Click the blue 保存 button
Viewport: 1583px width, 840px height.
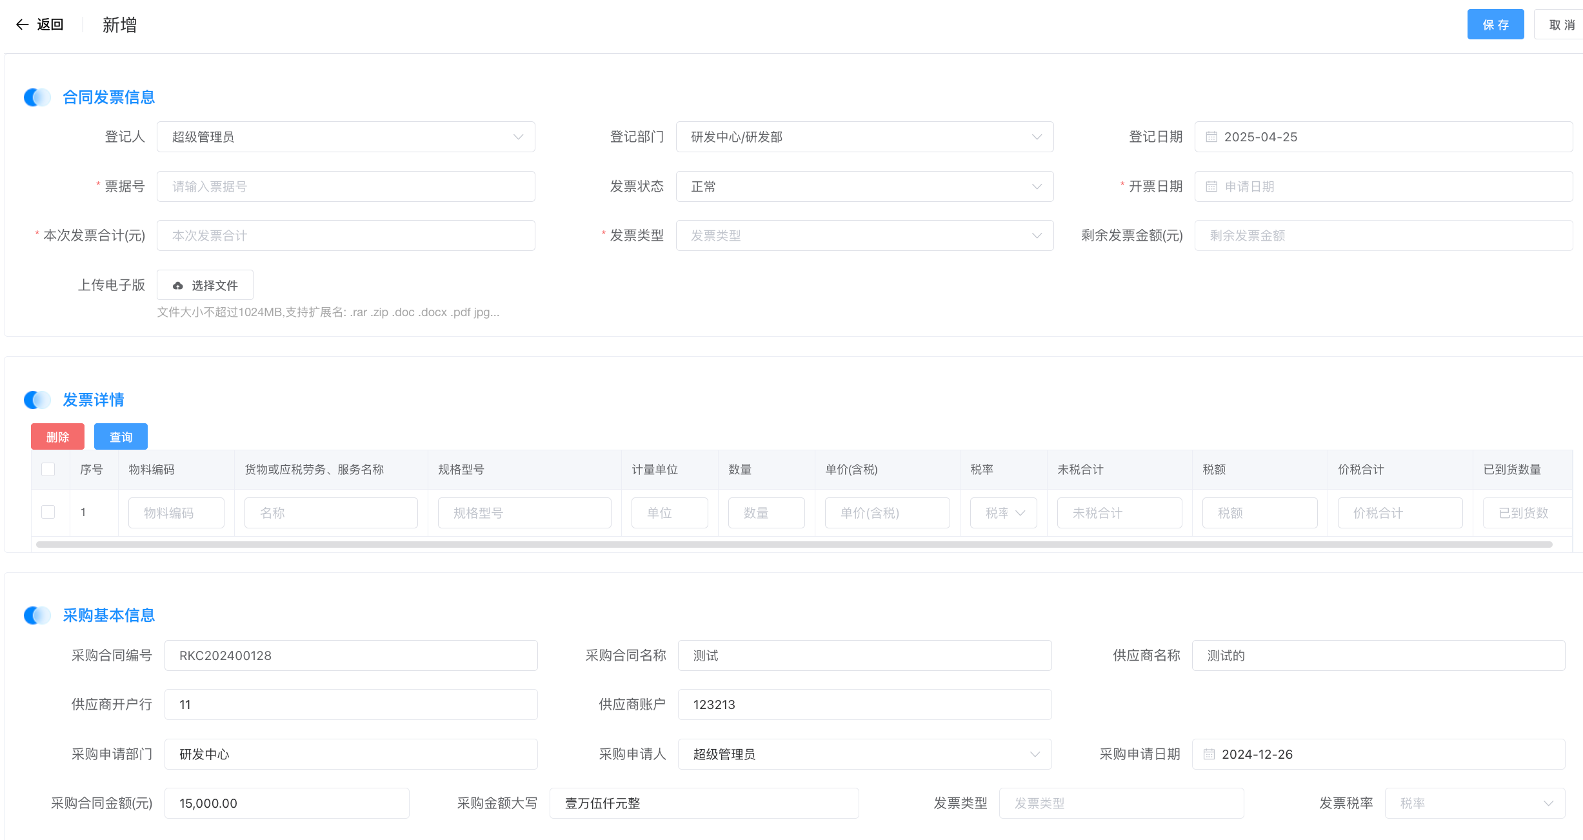(x=1495, y=25)
